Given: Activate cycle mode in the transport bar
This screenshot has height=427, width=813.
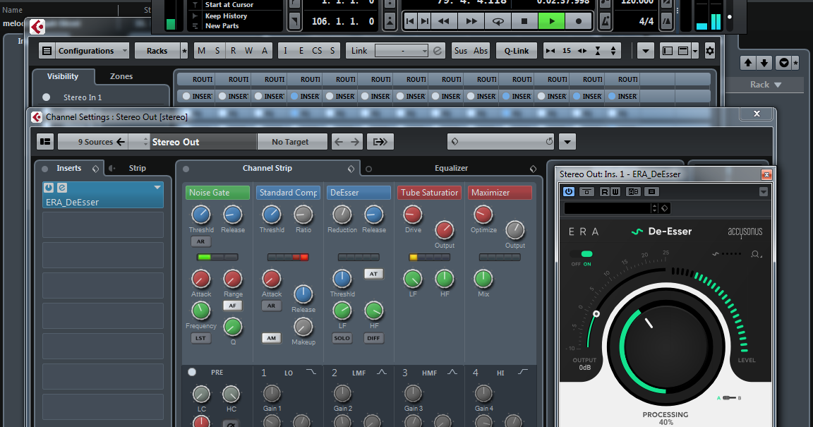Looking at the screenshot, I should [498, 20].
